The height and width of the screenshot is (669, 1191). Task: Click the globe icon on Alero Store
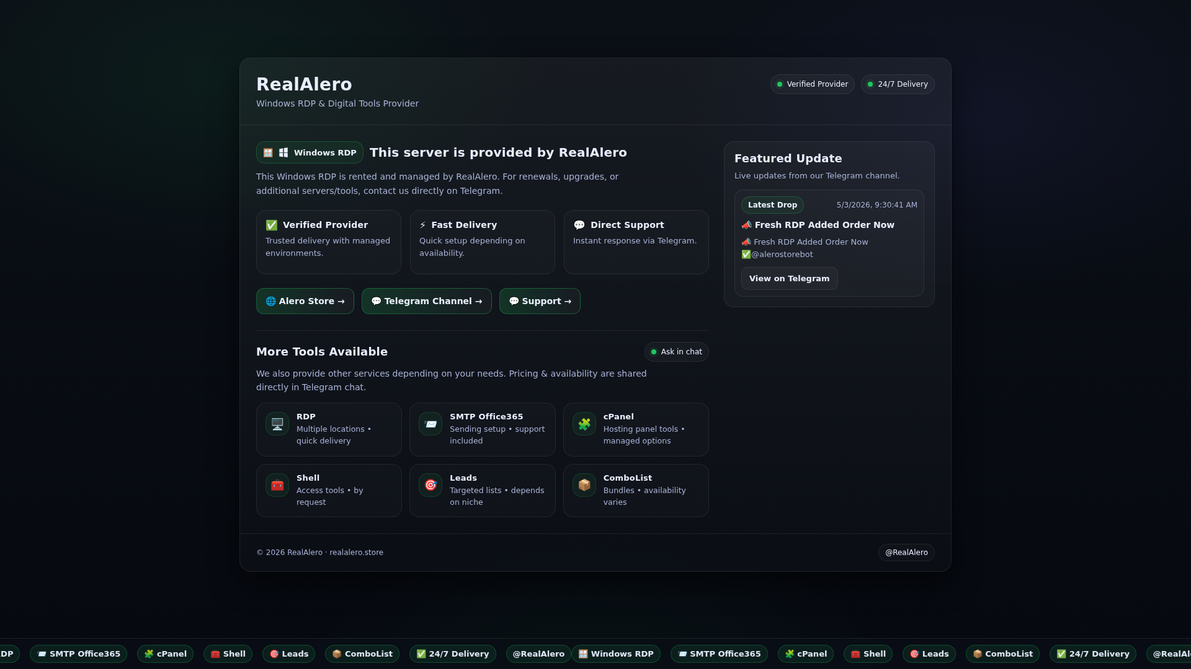[x=270, y=301]
